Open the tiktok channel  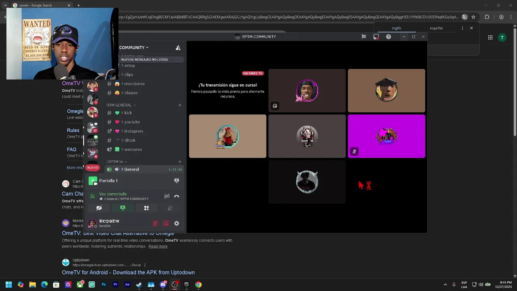[144, 140]
